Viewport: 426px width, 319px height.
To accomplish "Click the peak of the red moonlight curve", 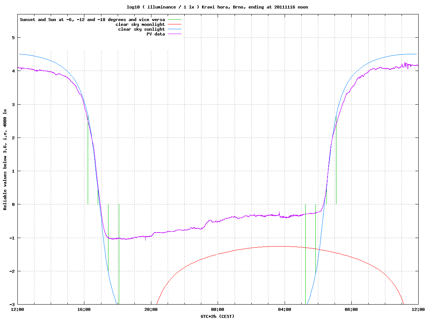I will pos(280,246).
